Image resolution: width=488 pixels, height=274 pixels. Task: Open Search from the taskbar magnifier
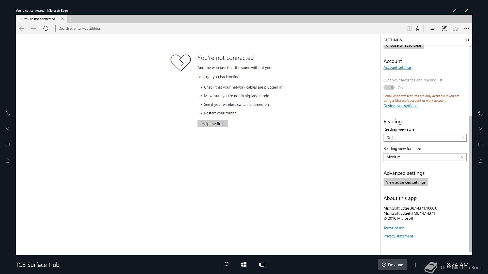(x=226, y=265)
